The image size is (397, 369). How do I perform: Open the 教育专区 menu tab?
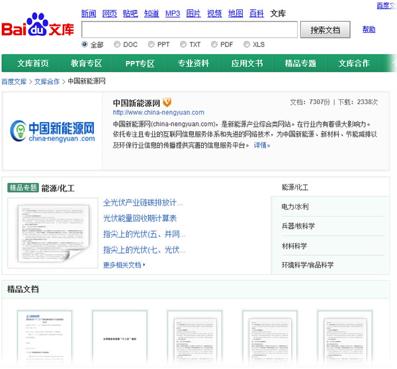(x=86, y=64)
